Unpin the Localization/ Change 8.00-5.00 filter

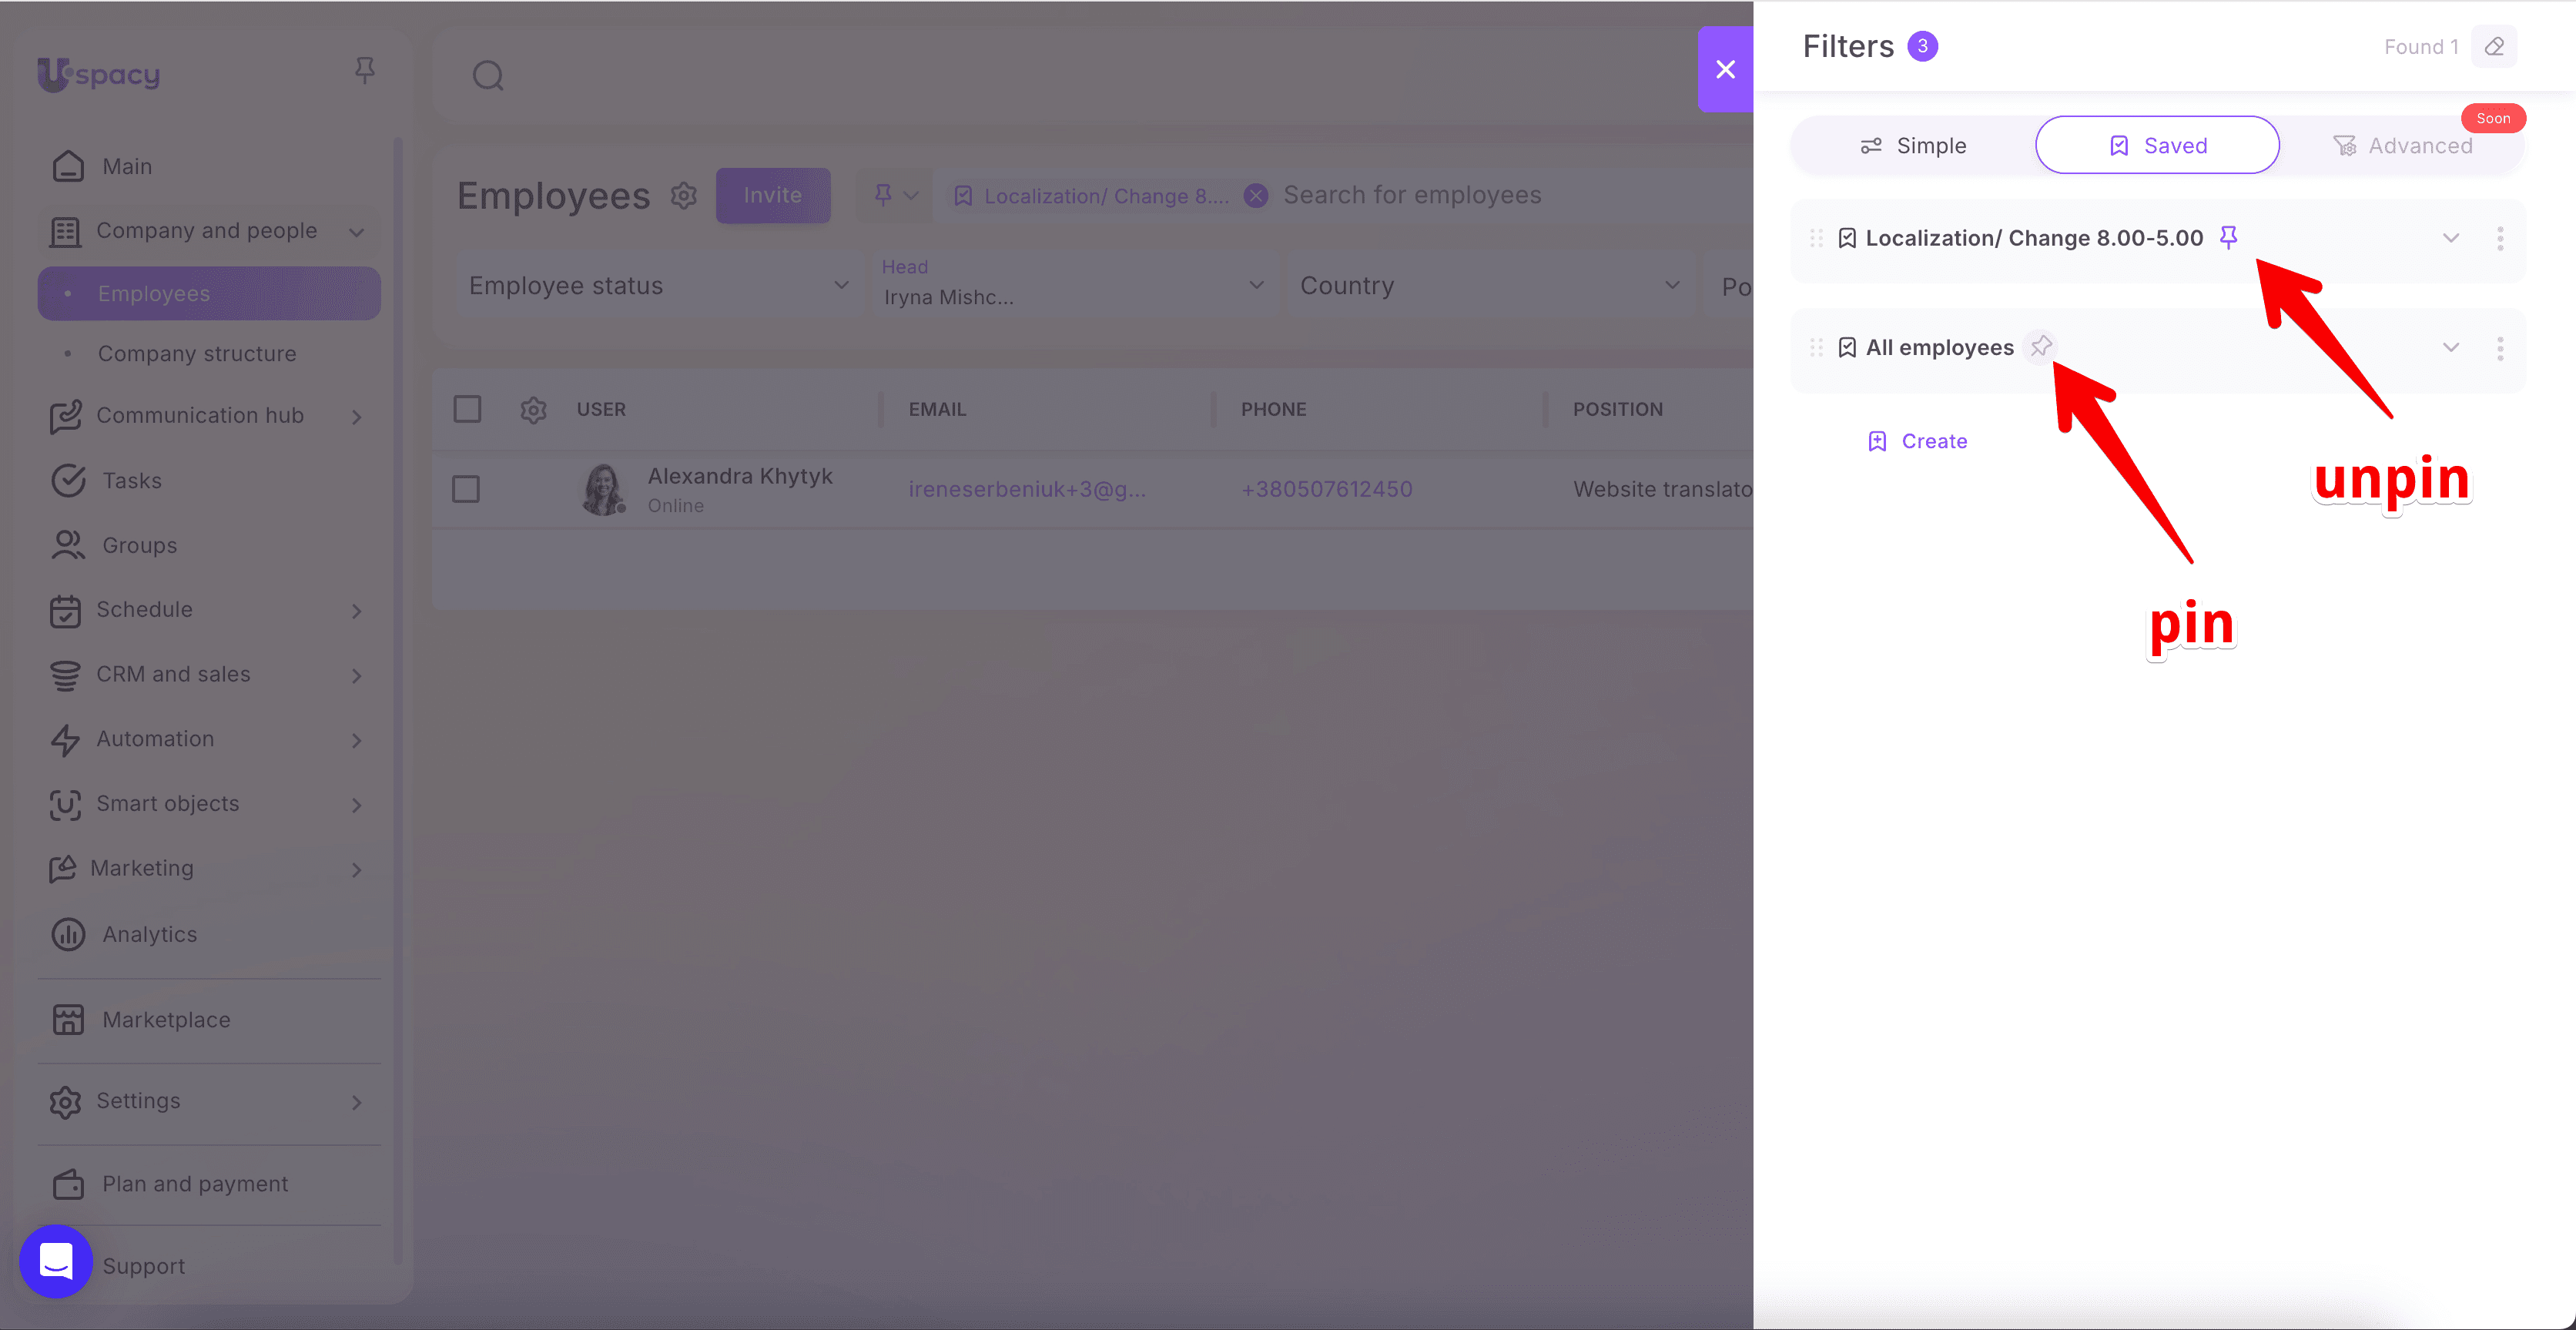(x=2228, y=237)
